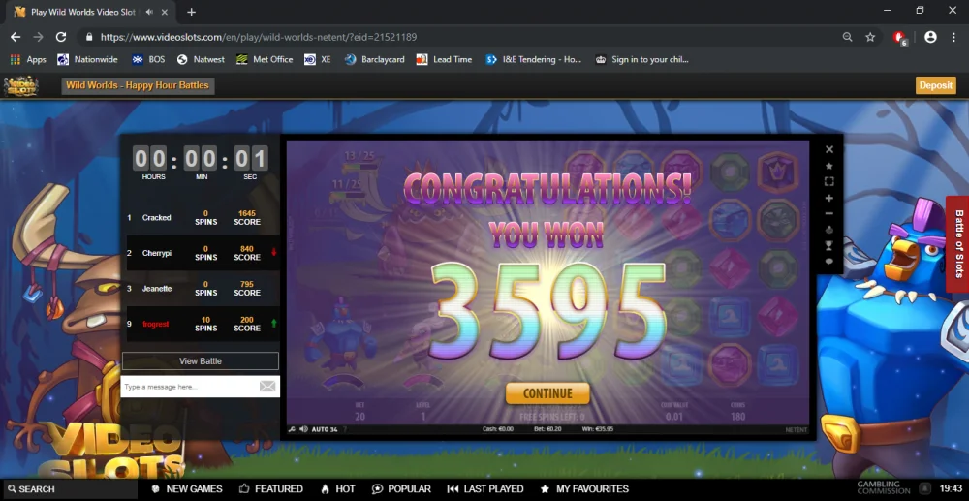Open the POPULAR games section
The image size is (969, 501).
(402, 489)
